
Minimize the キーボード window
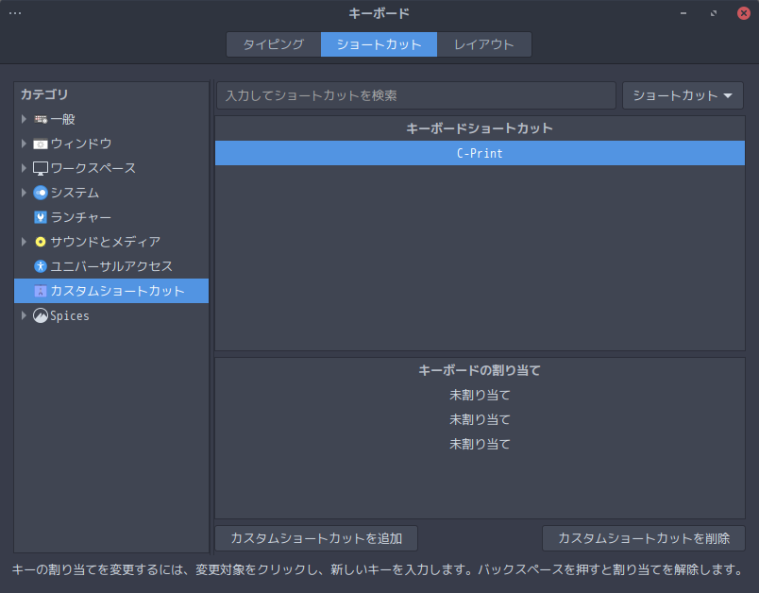point(683,13)
